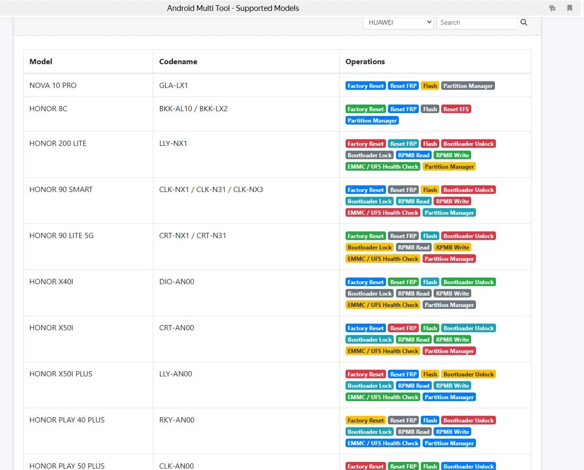584x470 pixels.
Task: Run EMMC / UFS Health Check for HONOR X50I PLUS
Action: coord(383,397)
